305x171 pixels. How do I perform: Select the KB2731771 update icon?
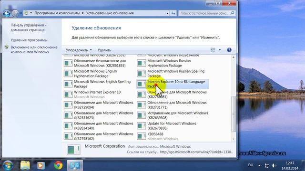[x=142, y=105]
